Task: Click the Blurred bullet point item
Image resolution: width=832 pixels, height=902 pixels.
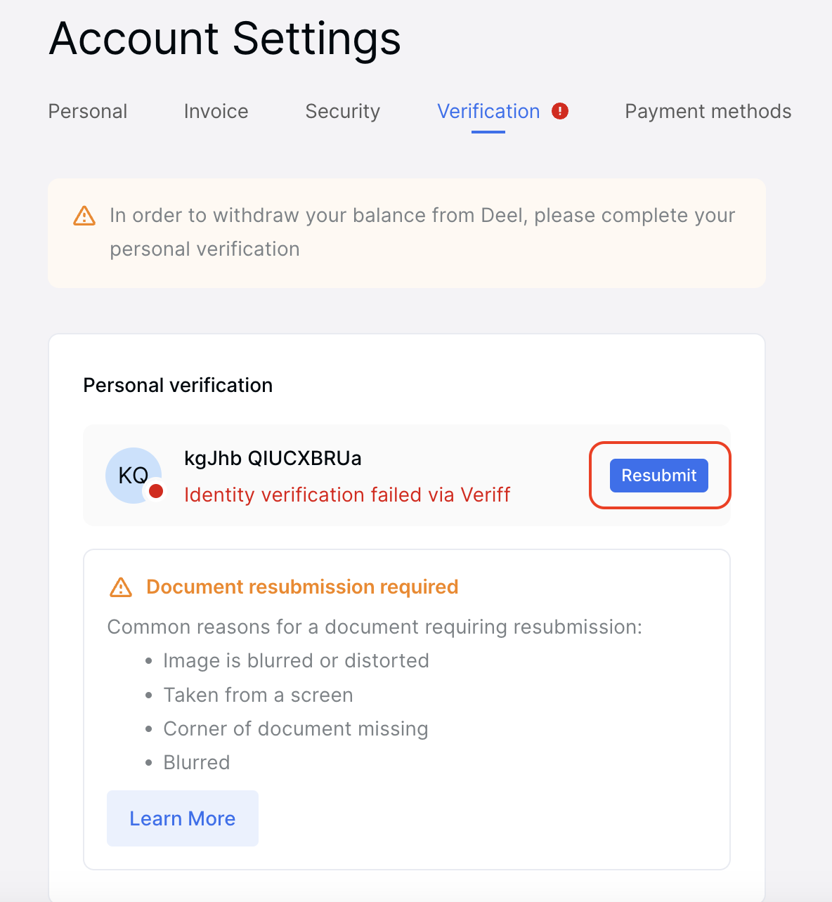Action: (x=196, y=762)
